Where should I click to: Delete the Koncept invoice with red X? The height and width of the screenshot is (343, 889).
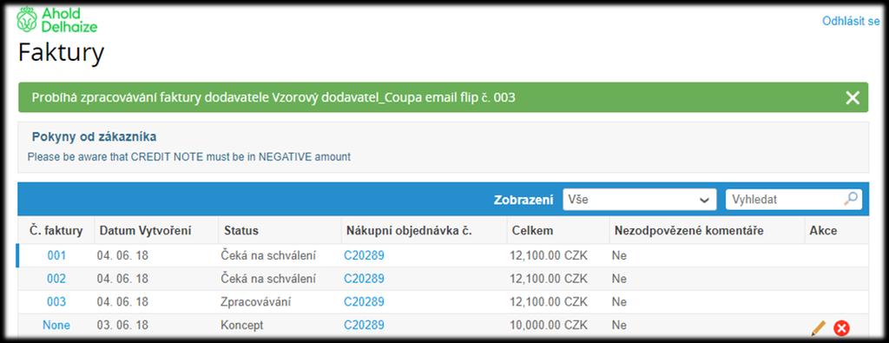841,327
